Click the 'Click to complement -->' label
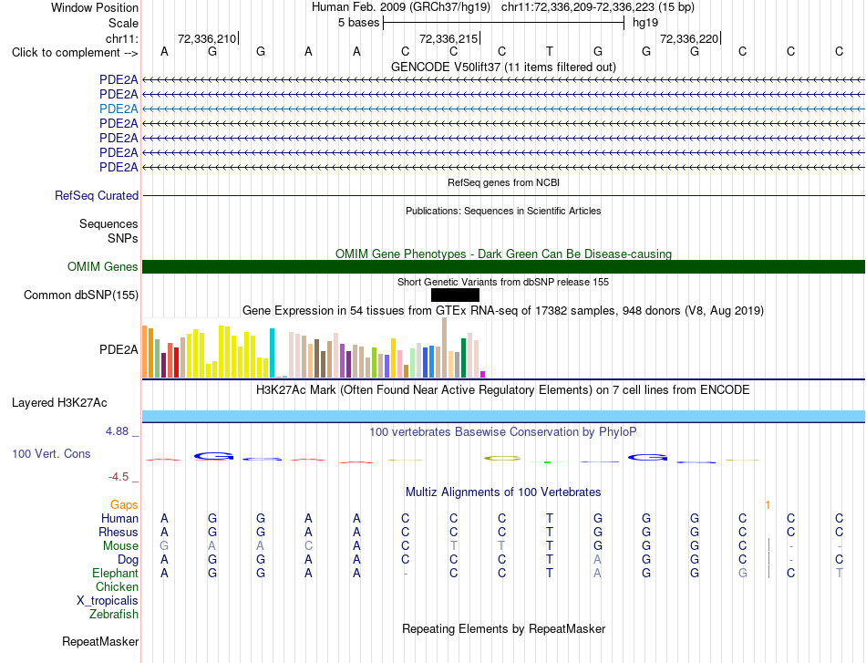Viewport: 866px width, 663px height. (75, 53)
